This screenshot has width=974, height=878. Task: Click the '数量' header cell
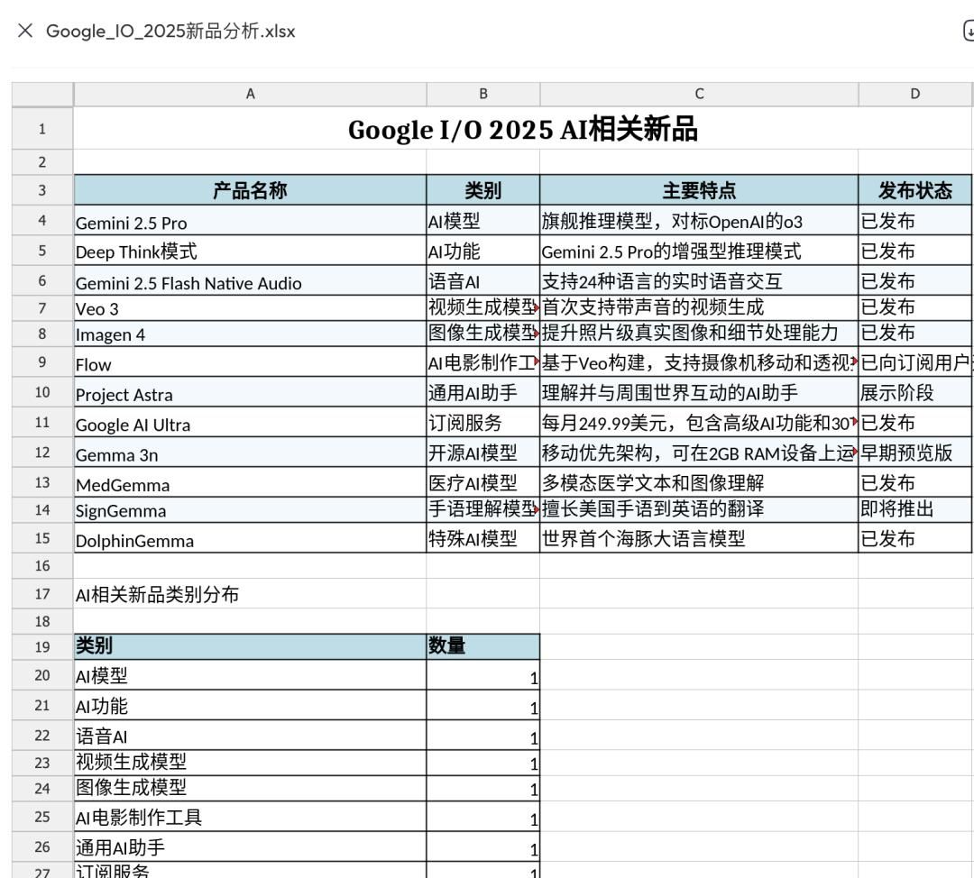pyautogui.click(x=482, y=646)
